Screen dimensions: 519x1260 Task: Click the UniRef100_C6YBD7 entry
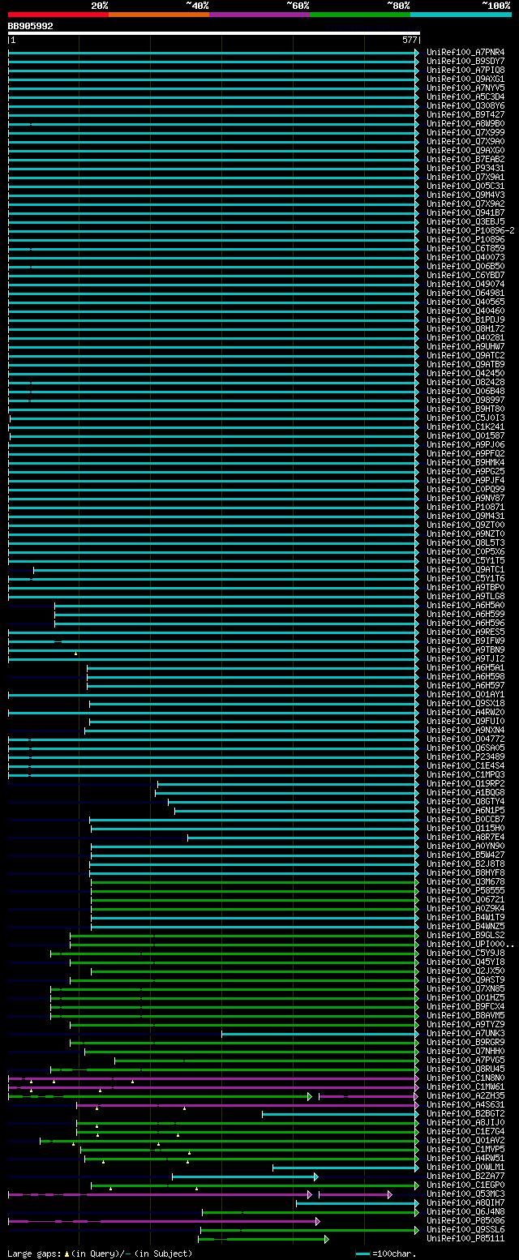[x=465, y=276]
